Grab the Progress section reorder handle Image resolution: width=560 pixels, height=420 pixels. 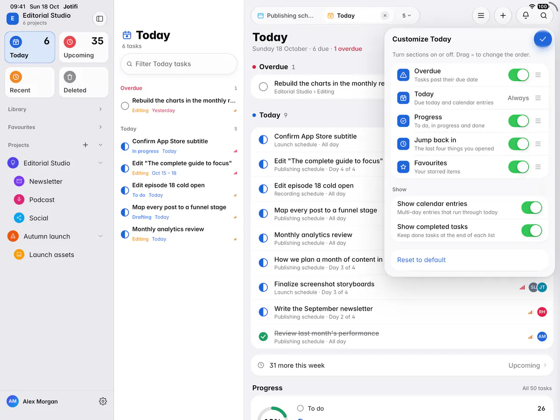[x=538, y=121]
